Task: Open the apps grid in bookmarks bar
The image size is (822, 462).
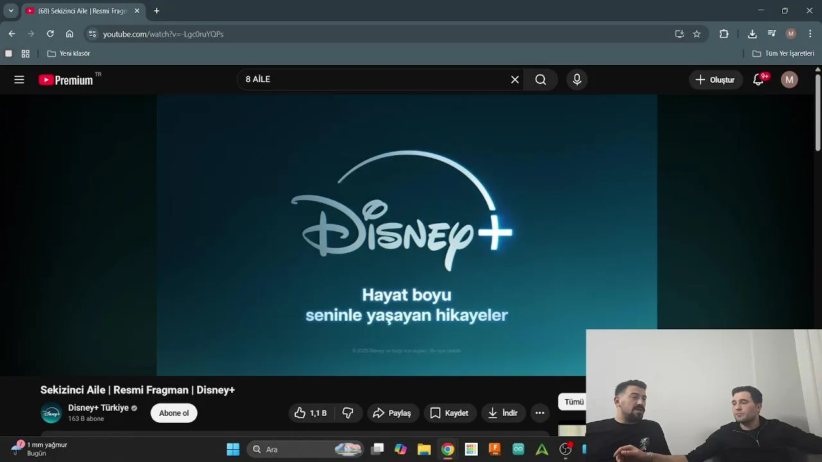Action: click(26, 54)
